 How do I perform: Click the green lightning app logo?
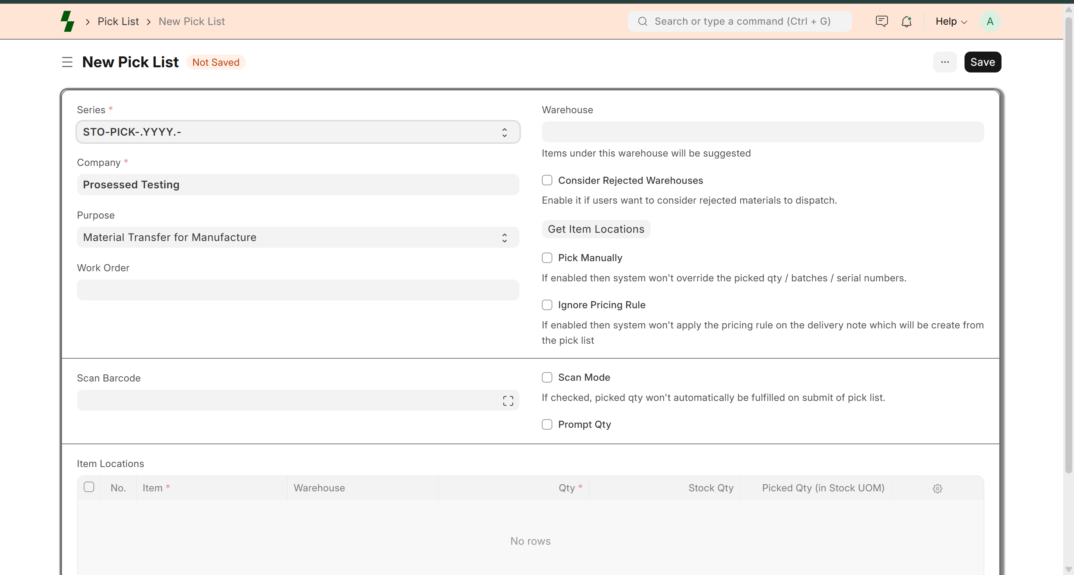[x=67, y=21]
